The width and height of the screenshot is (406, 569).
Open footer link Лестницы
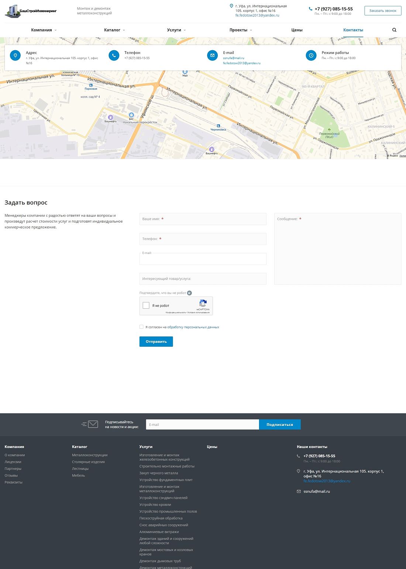tap(80, 469)
